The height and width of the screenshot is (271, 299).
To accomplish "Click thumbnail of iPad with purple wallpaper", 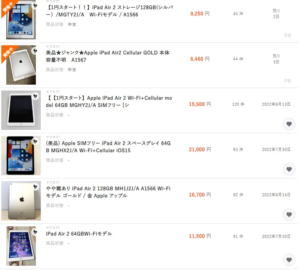I will (21, 246).
